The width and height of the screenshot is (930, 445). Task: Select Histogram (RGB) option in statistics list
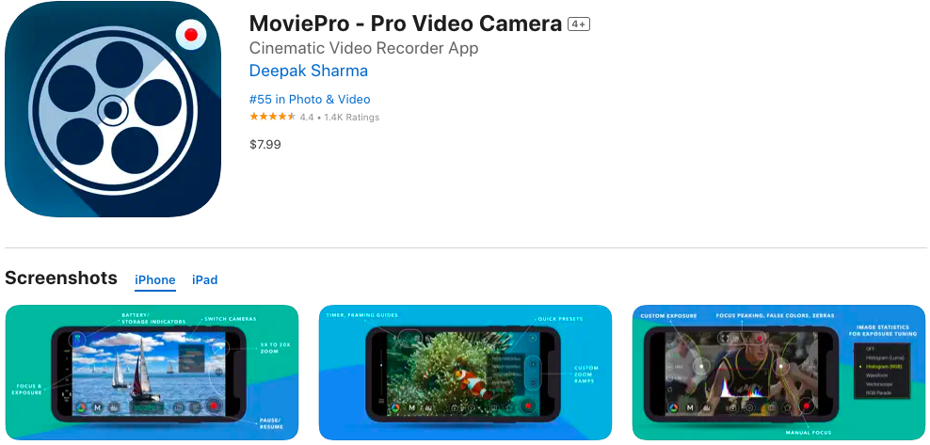tap(884, 367)
